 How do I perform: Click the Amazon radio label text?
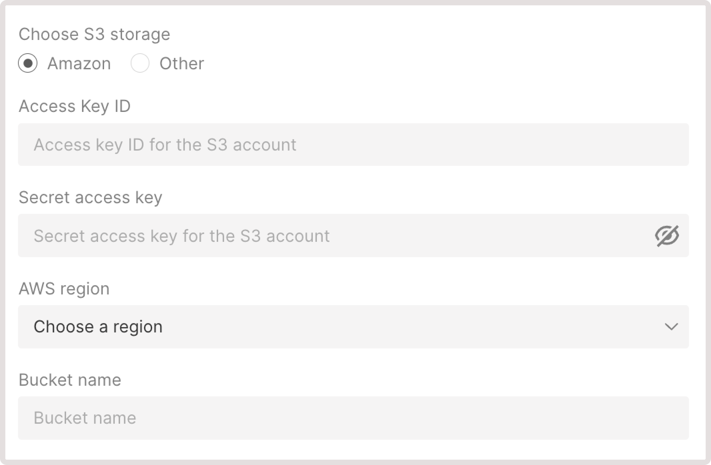79,63
